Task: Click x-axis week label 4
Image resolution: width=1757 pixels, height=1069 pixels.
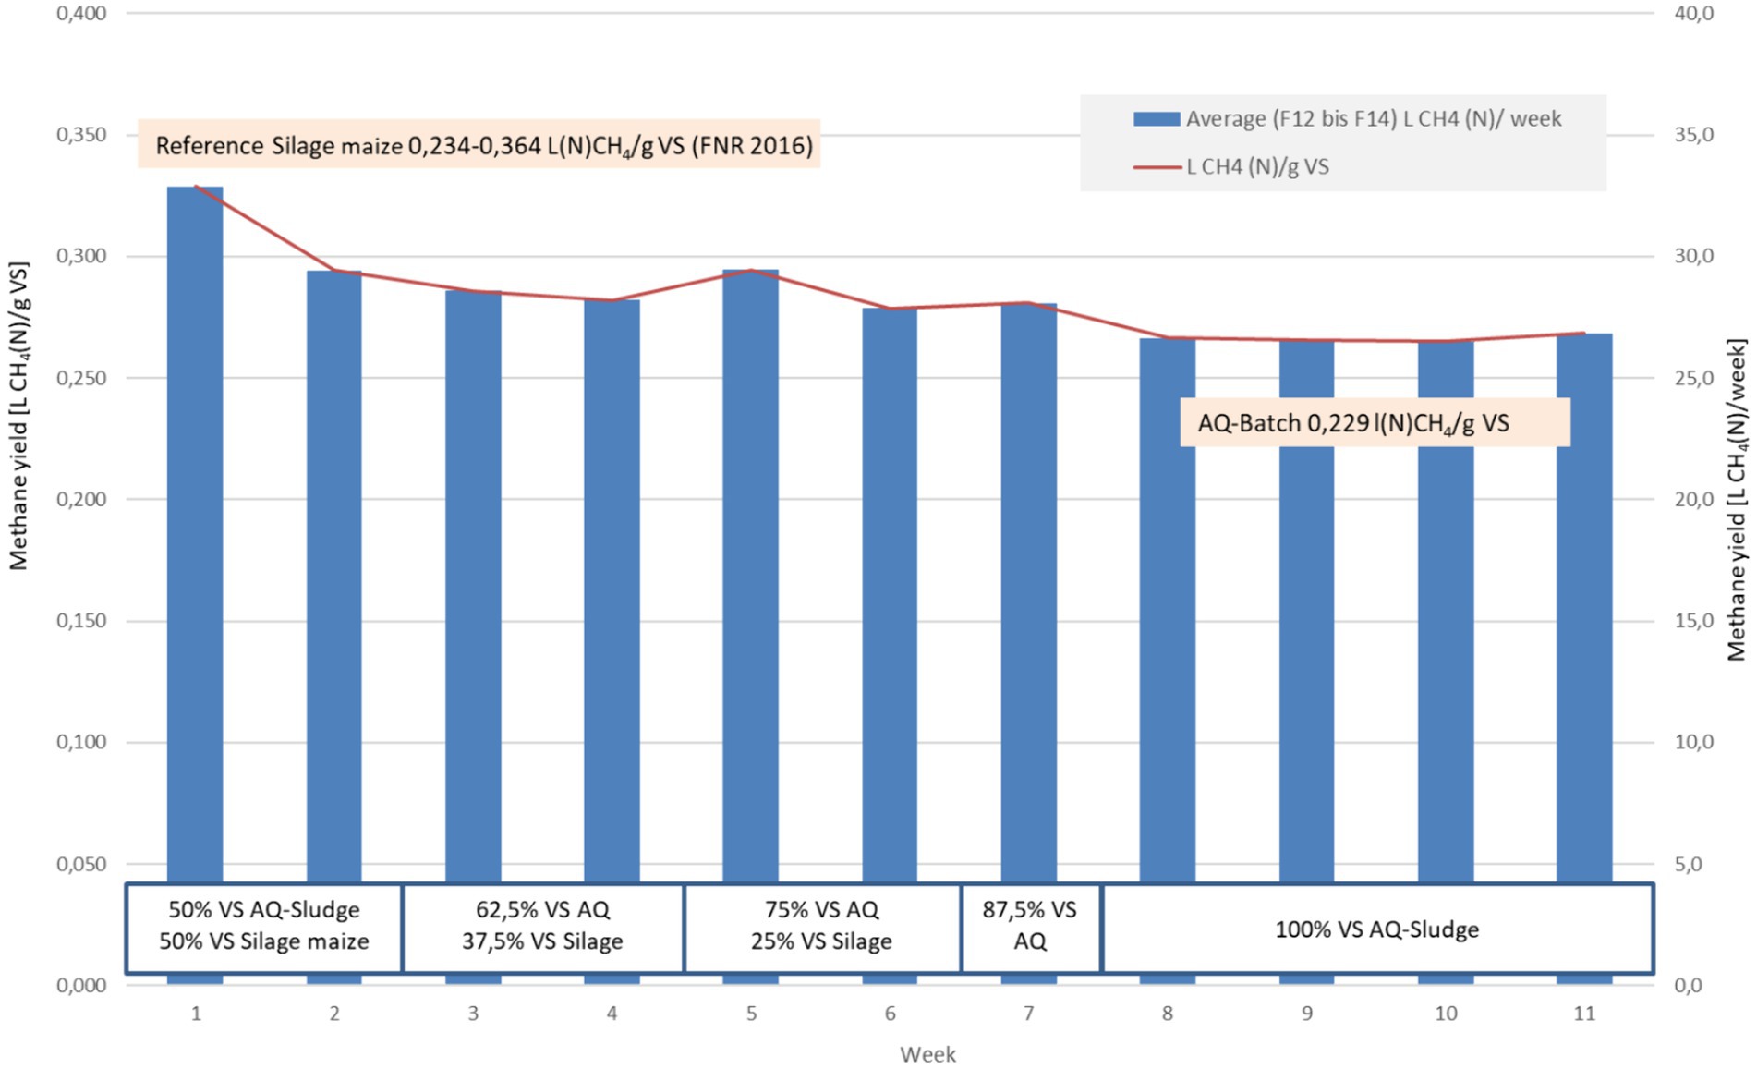Action: pyautogui.click(x=612, y=1014)
